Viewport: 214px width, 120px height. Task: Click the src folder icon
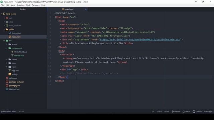(x=7, y=41)
